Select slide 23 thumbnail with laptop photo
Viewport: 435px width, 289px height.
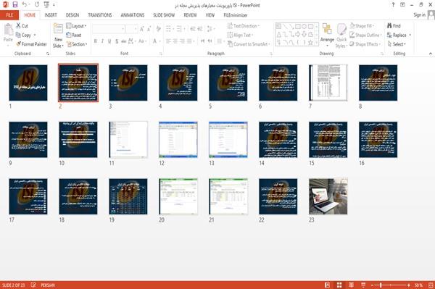click(x=328, y=196)
